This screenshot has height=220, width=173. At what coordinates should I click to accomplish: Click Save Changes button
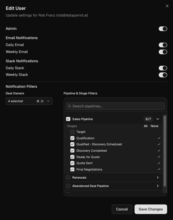pyautogui.click(x=151, y=209)
